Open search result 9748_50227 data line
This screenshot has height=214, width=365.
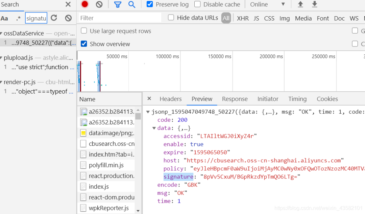(38, 43)
